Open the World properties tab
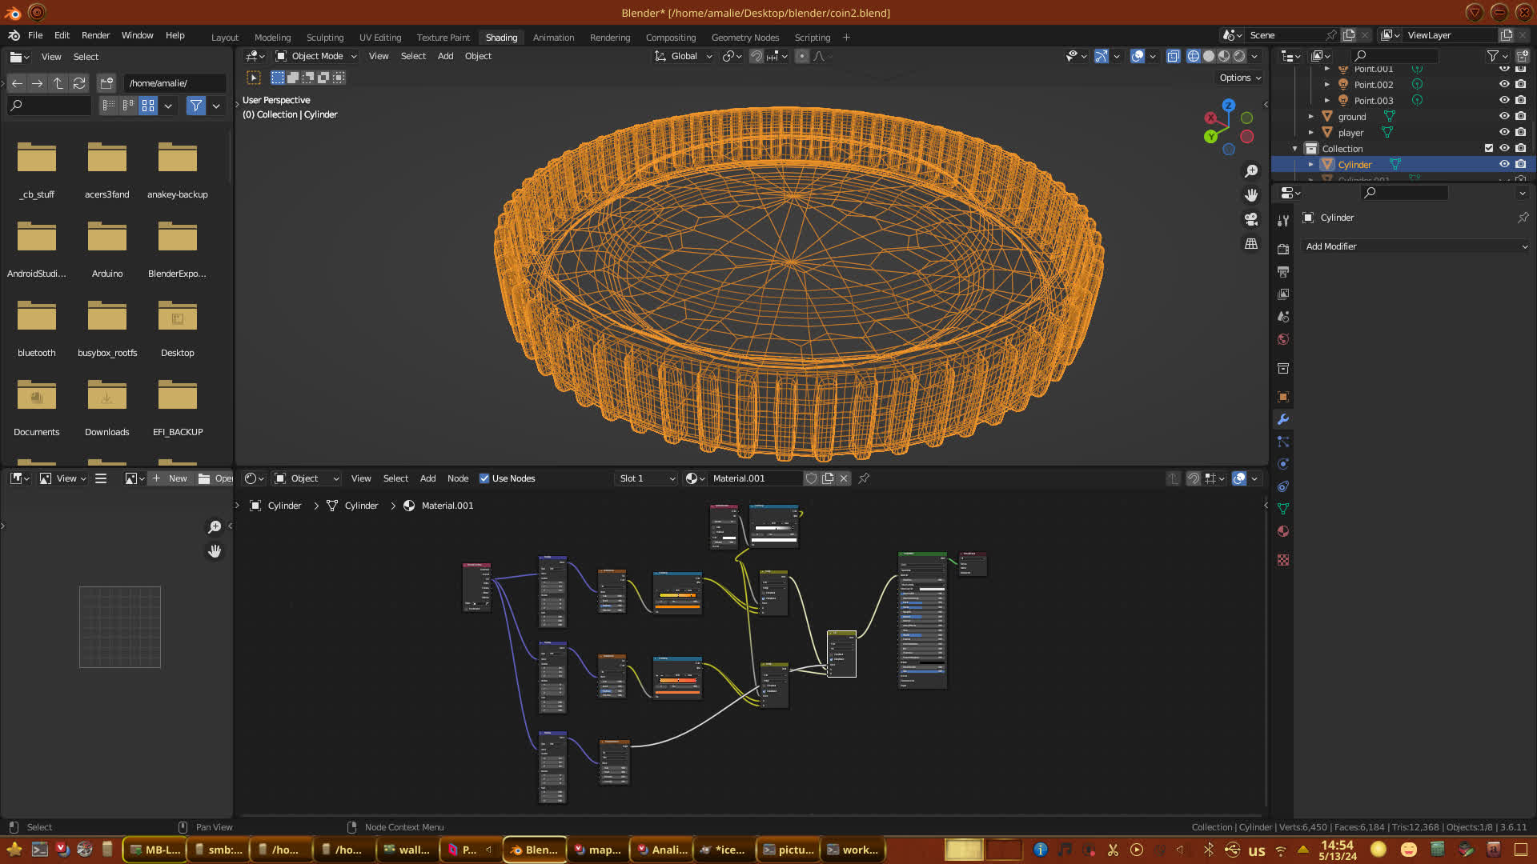 [x=1283, y=339]
